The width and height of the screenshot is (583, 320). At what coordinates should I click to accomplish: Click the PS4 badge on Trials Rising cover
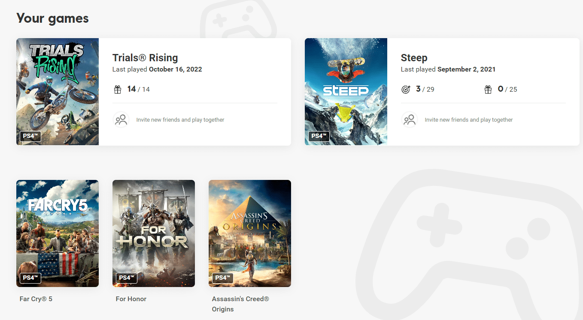pyautogui.click(x=30, y=136)
